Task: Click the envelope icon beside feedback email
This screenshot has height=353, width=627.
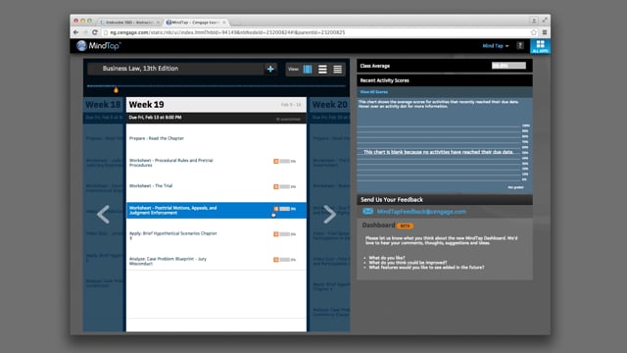Action: [x=367, y=212]
